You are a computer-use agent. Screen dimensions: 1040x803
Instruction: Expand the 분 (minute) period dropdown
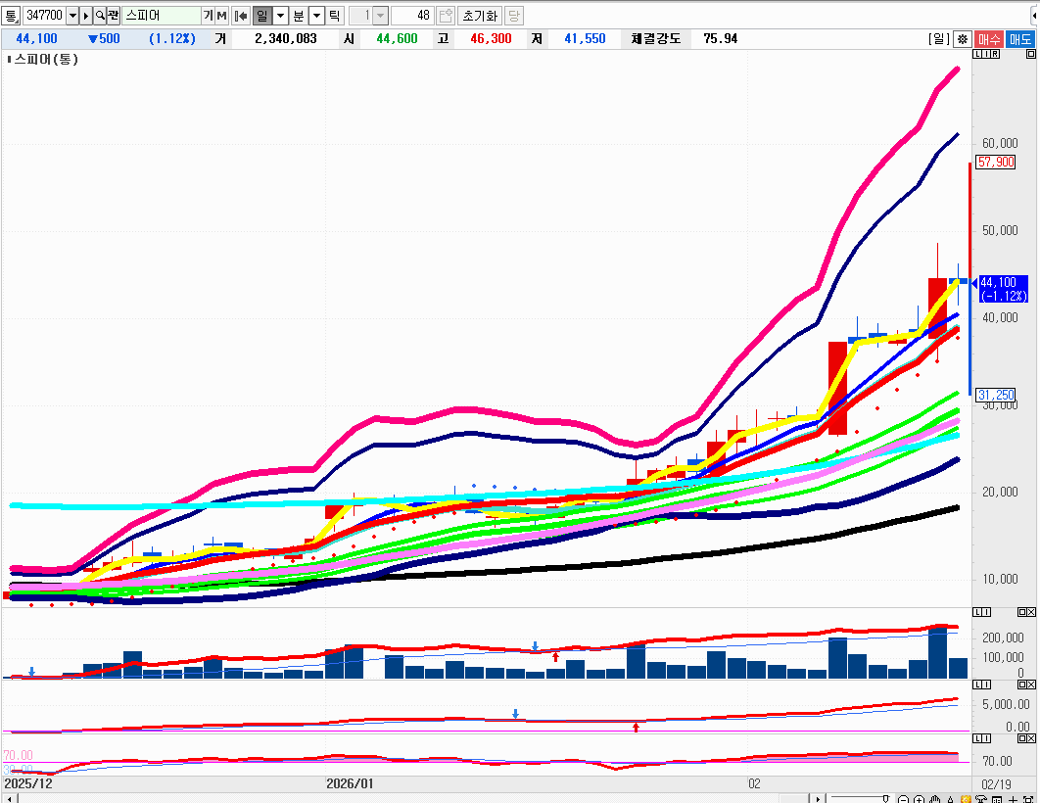click(x=316, y=16)
